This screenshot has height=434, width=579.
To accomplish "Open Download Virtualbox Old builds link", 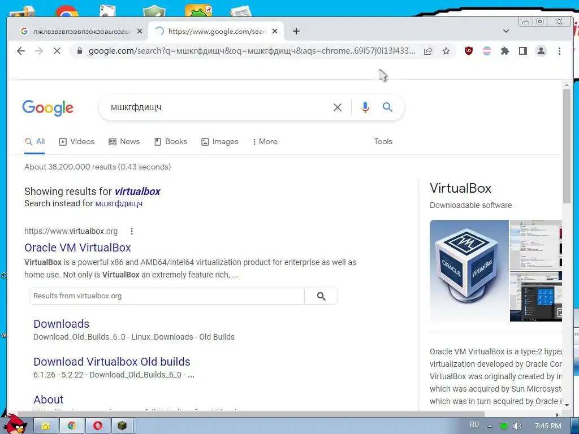I will click(x=112, y=362).
